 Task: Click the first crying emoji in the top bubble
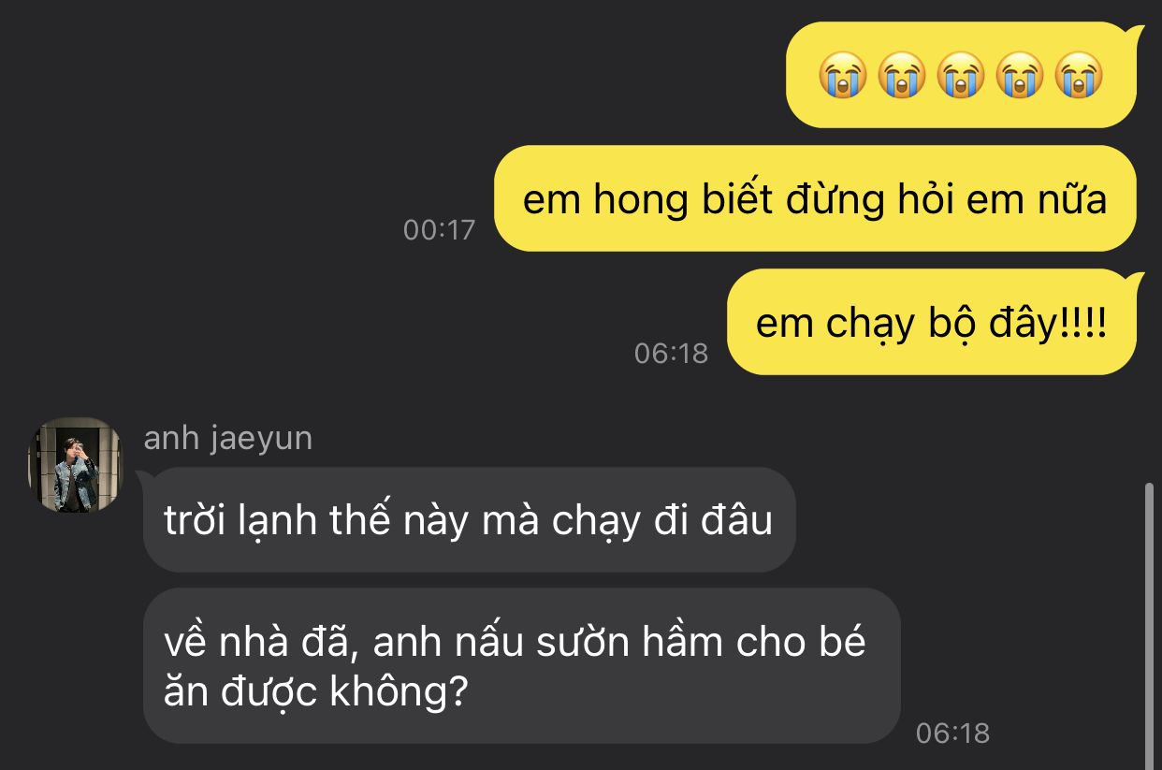coord(843,75)
